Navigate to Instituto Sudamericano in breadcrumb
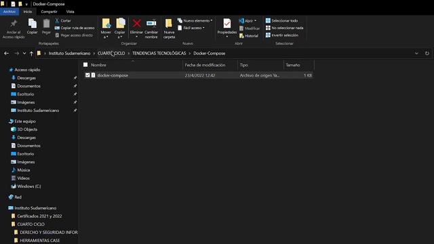 point(69,54)
